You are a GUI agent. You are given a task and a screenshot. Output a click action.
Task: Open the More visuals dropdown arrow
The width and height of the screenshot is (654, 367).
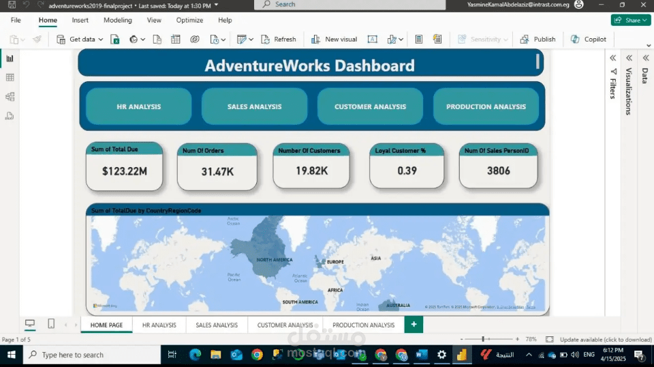pos(401,40)
